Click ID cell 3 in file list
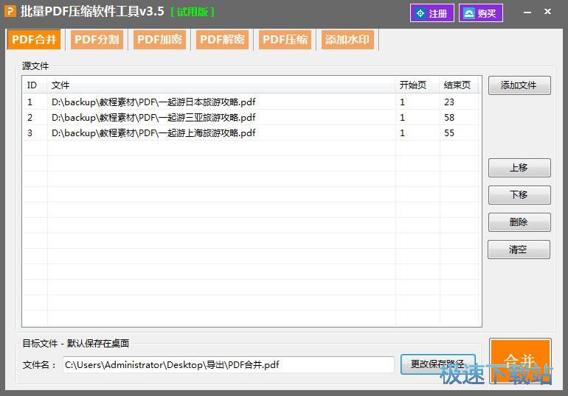 (x=35, y=133)
